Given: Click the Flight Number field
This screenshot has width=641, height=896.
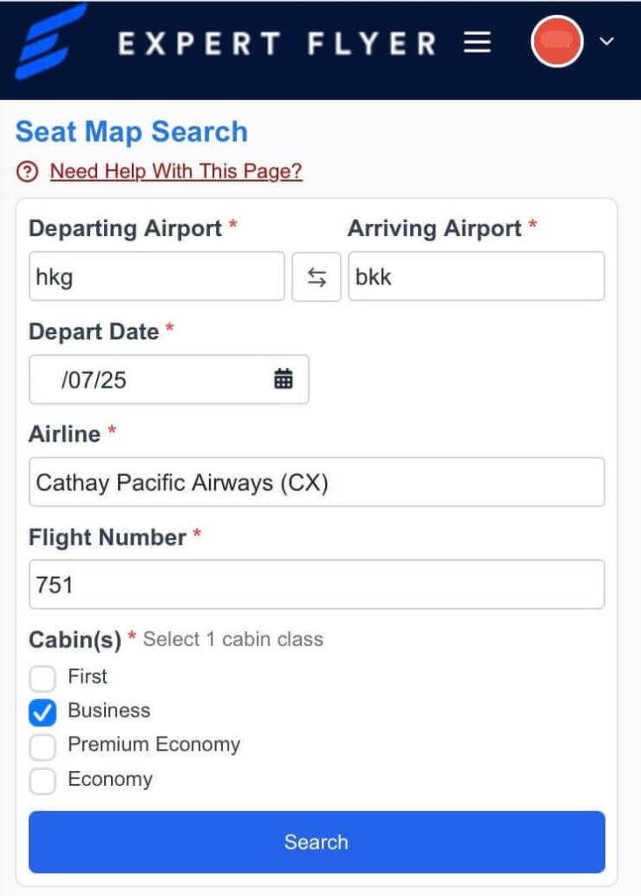Looking at the screenshot, I should click(x=317, y=584).
